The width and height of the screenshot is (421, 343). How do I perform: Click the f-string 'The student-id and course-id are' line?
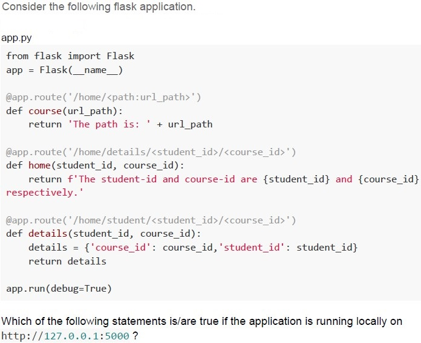click(x=224, y=179)
